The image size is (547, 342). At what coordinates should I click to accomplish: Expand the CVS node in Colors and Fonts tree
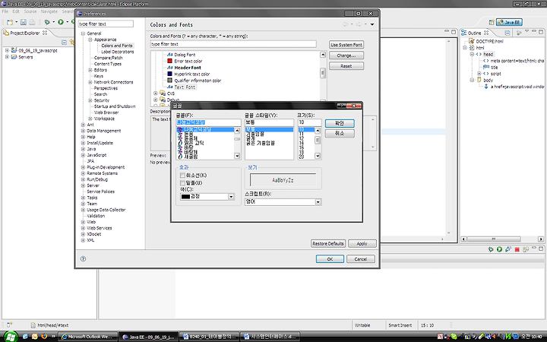click(x=156, y=93)
